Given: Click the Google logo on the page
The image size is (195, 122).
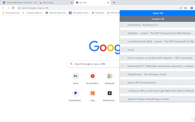Looking at the screenshot, I should coord(104,47).
